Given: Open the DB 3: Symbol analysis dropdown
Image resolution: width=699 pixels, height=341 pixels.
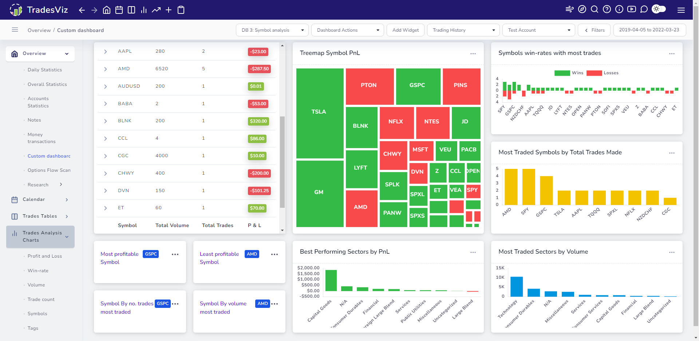Looking at the screenshot, I should coord(272,30).
